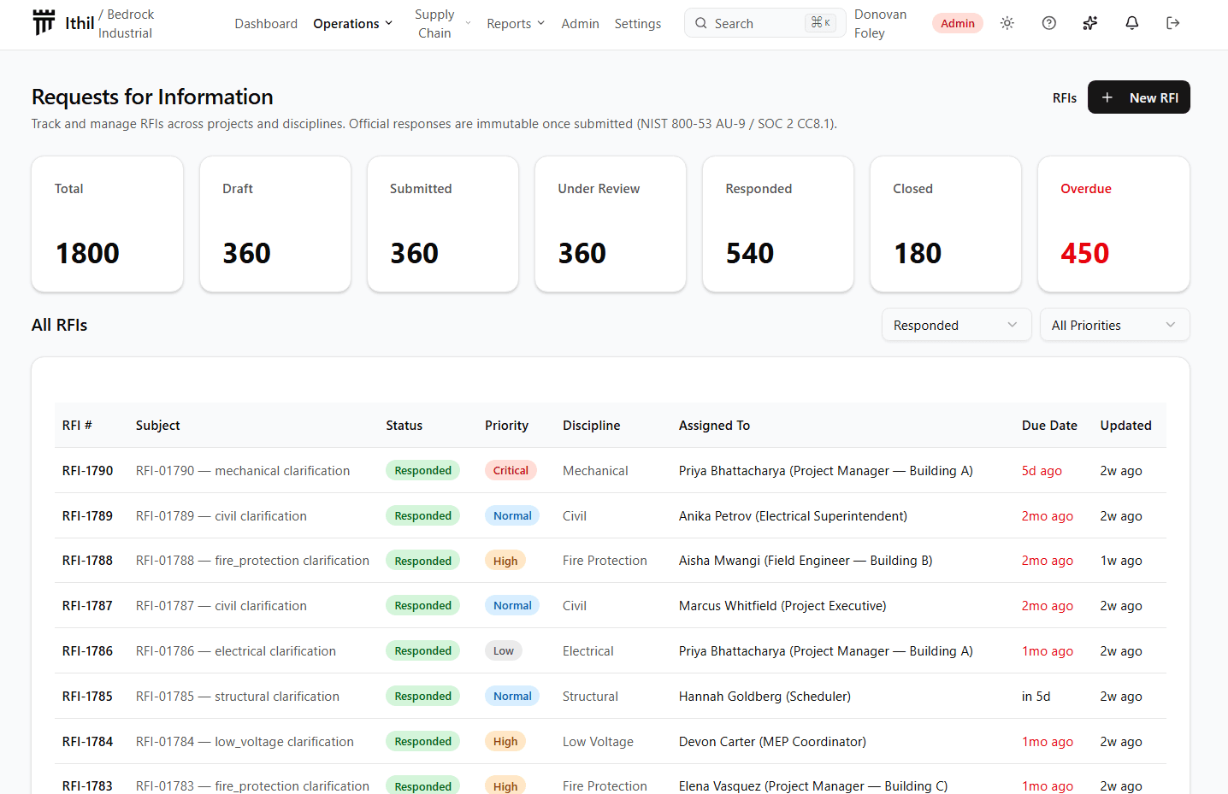1228x794 pixels.
Task: Open the Operations menu
Action: tap(353, 24)
